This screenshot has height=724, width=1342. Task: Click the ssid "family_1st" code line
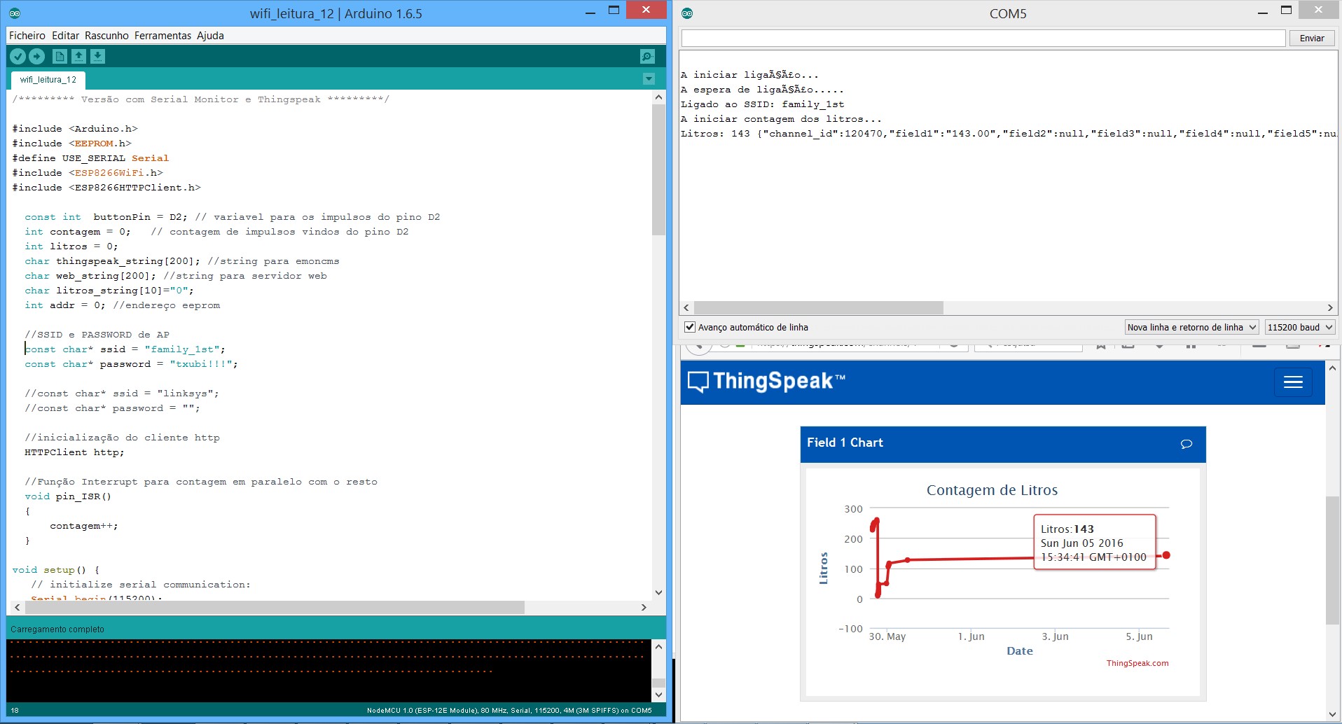pos(125,349)
